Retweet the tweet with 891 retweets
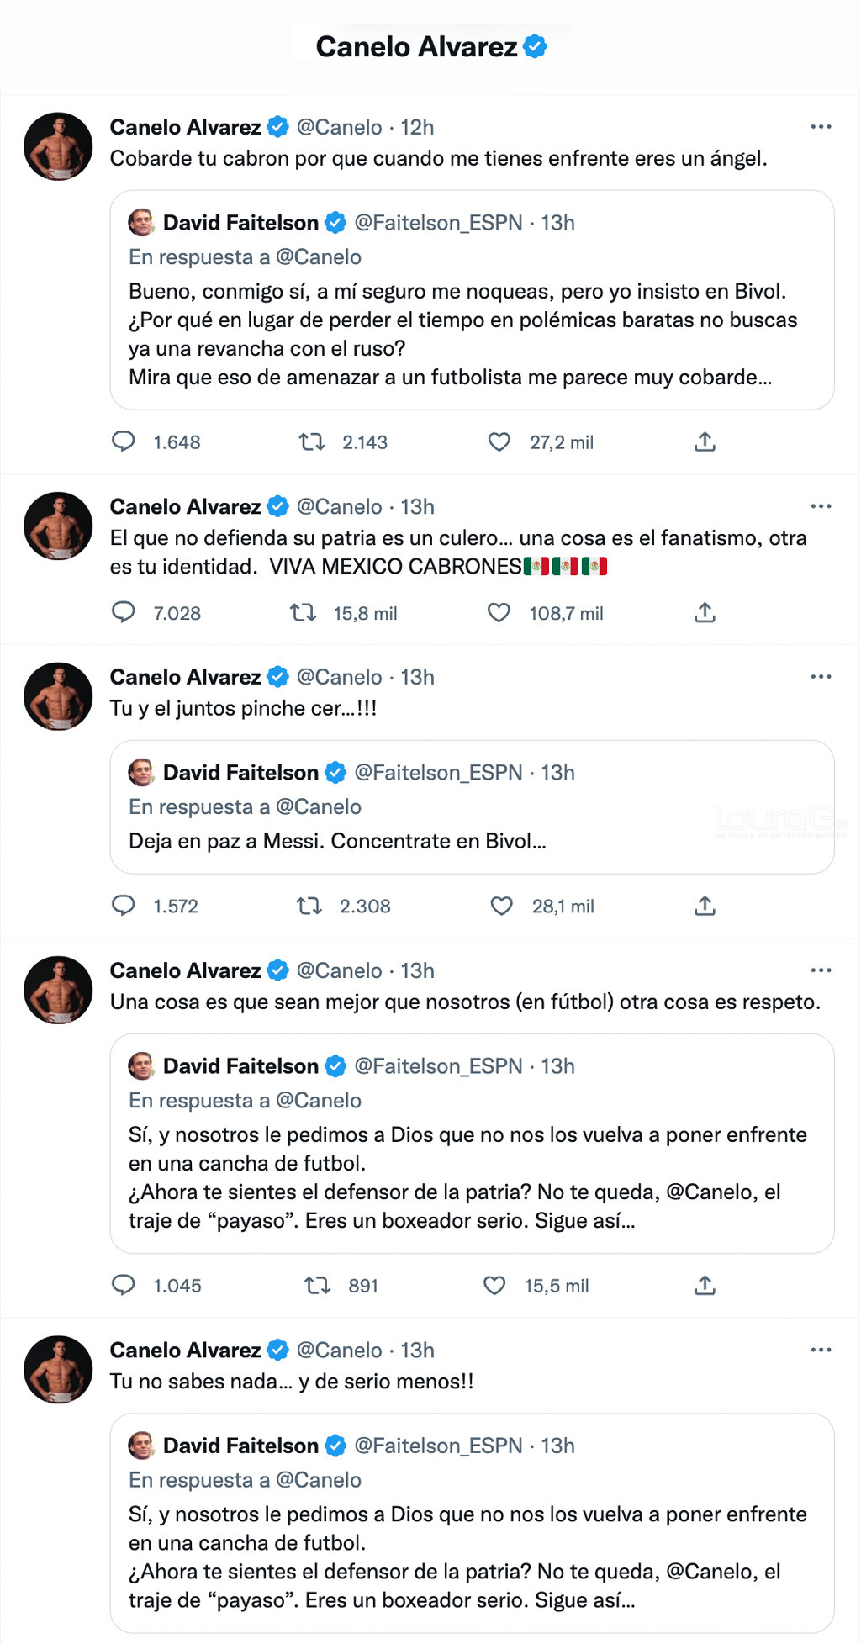This screenshot has height=1644, width=861. pos(317,1285)
